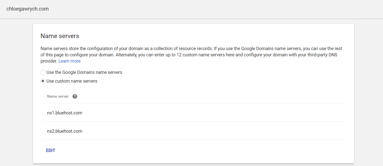The height and width of the screenshot is (166, 383).
Task: Open the Learn more link
Action: (x=70, y=61)
